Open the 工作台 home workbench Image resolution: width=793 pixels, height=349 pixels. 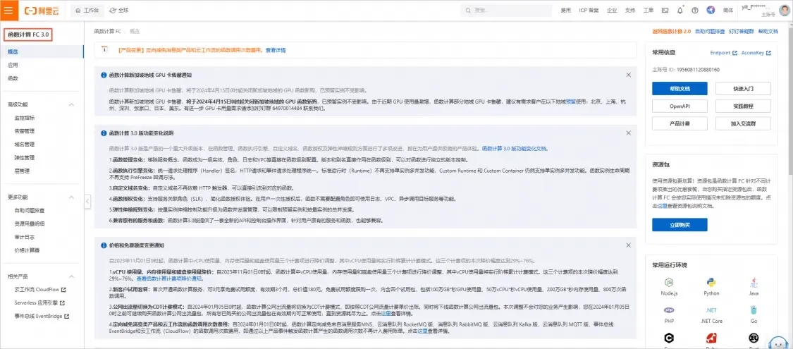pos(87,10)
